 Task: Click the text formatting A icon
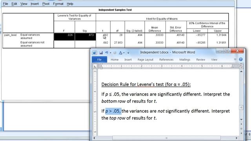[120, 52]
